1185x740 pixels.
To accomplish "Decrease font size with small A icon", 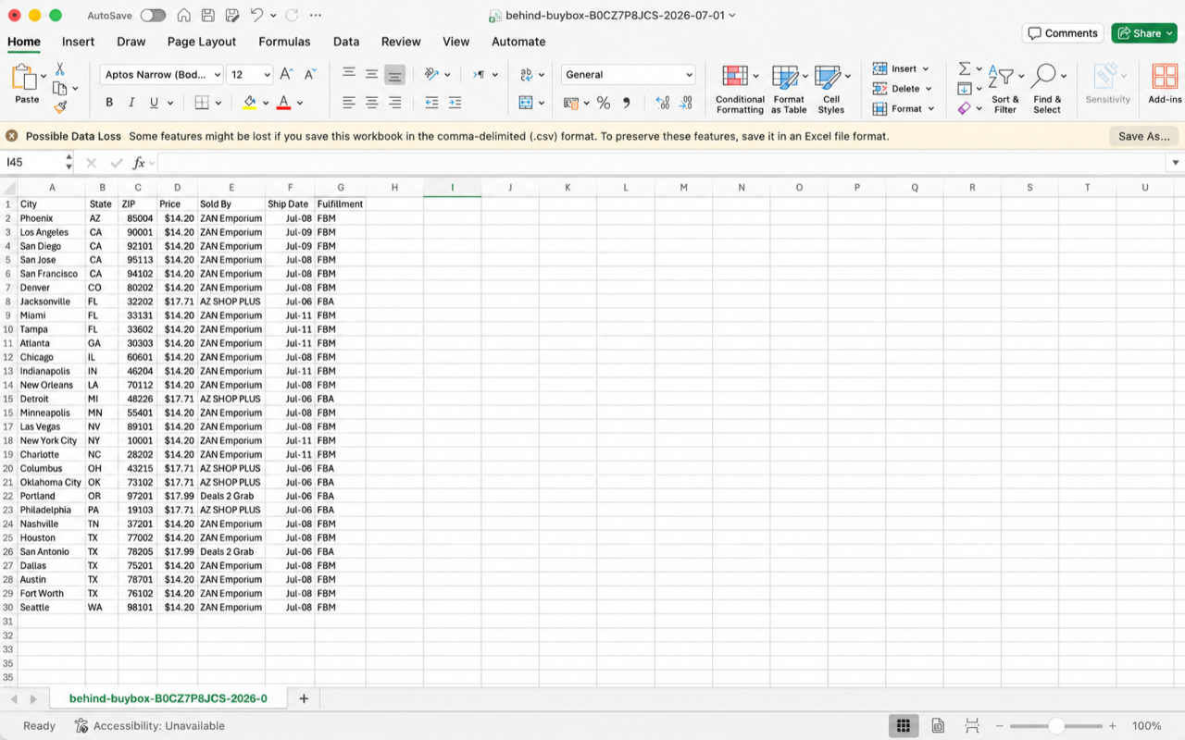I will 310,75.
